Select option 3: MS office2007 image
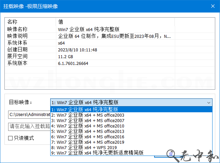 [131, 120]
